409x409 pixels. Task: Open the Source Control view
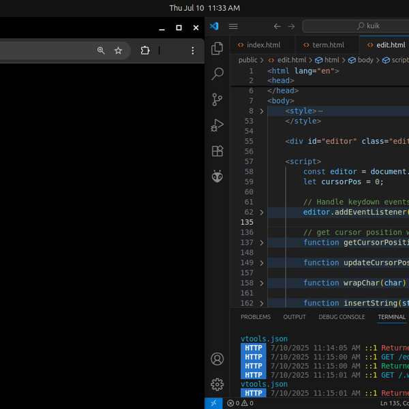pyautogui.click(x=217, y=100)
